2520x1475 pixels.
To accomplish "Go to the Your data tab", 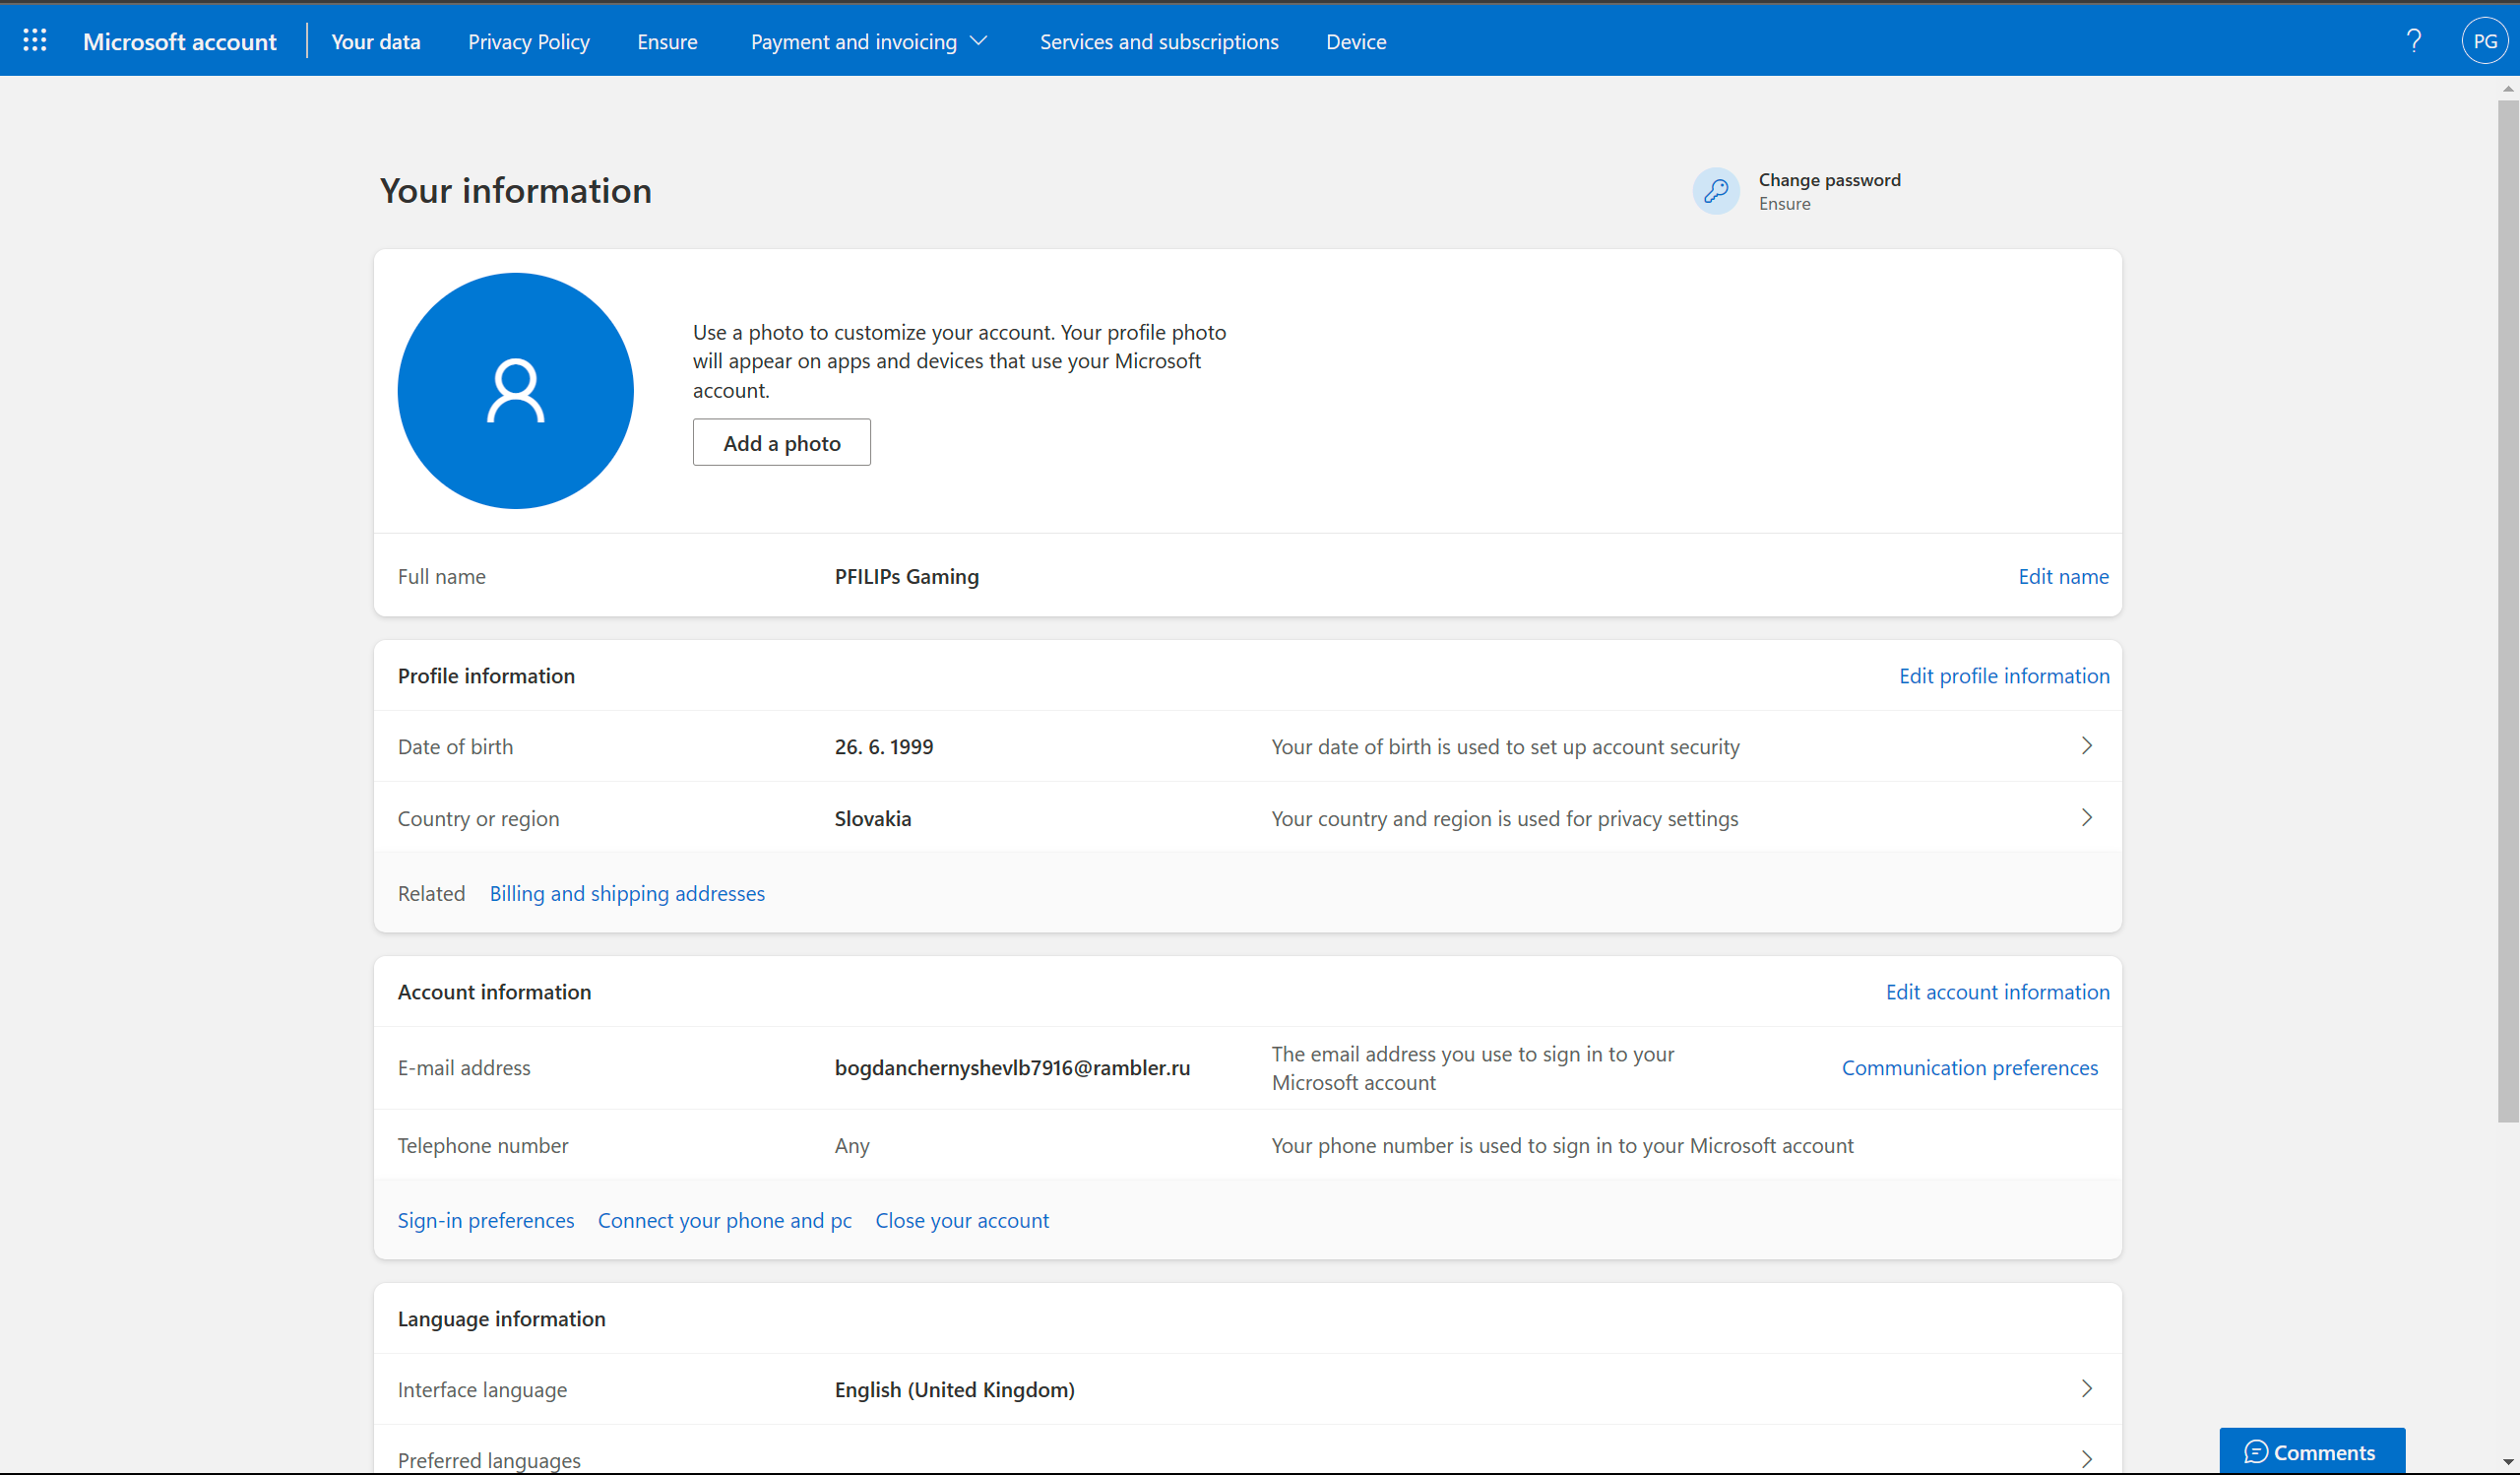I will [x=376, y=41].
